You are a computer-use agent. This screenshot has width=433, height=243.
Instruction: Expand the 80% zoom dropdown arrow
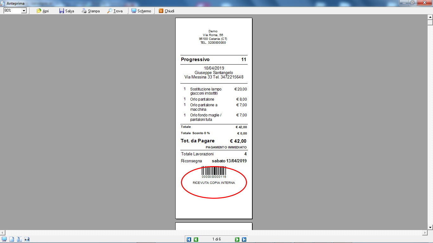point(24,10)
